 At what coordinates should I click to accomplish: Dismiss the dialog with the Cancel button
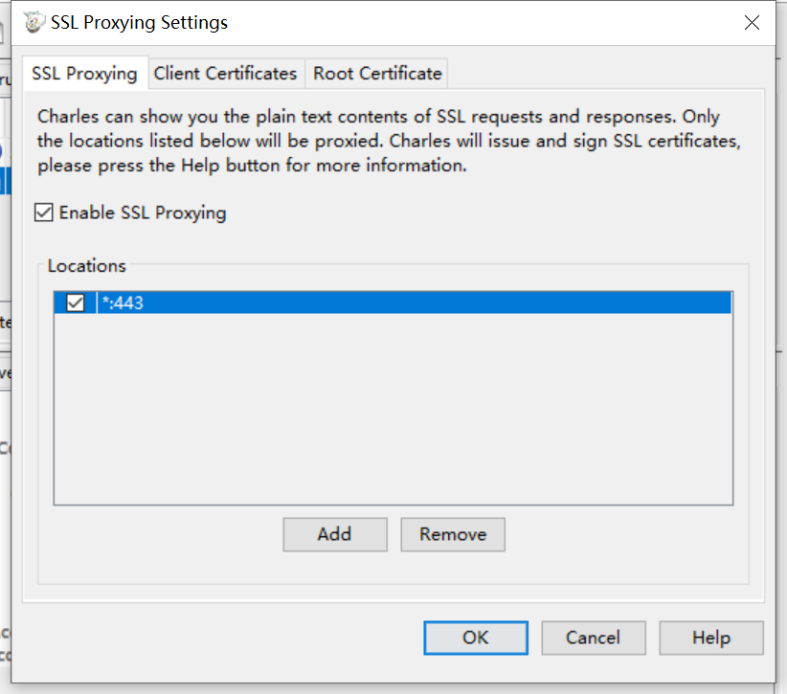pos(594,638)
